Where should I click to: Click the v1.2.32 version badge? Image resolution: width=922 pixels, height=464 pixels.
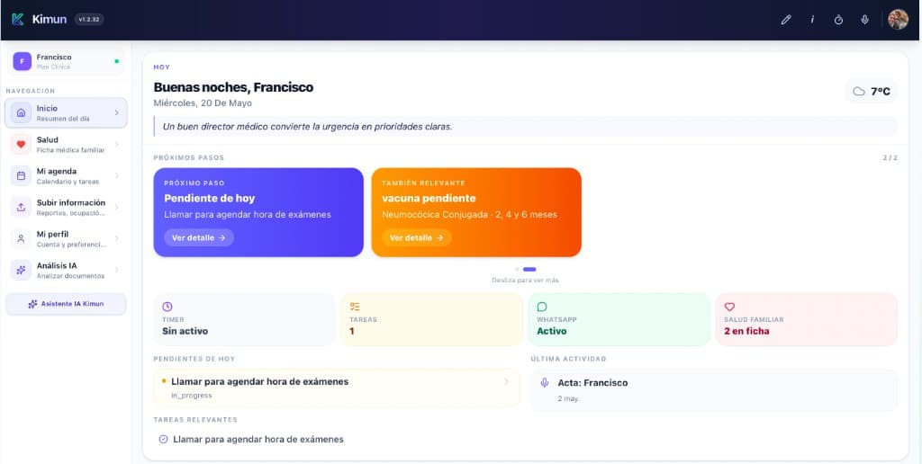[89, 20]
